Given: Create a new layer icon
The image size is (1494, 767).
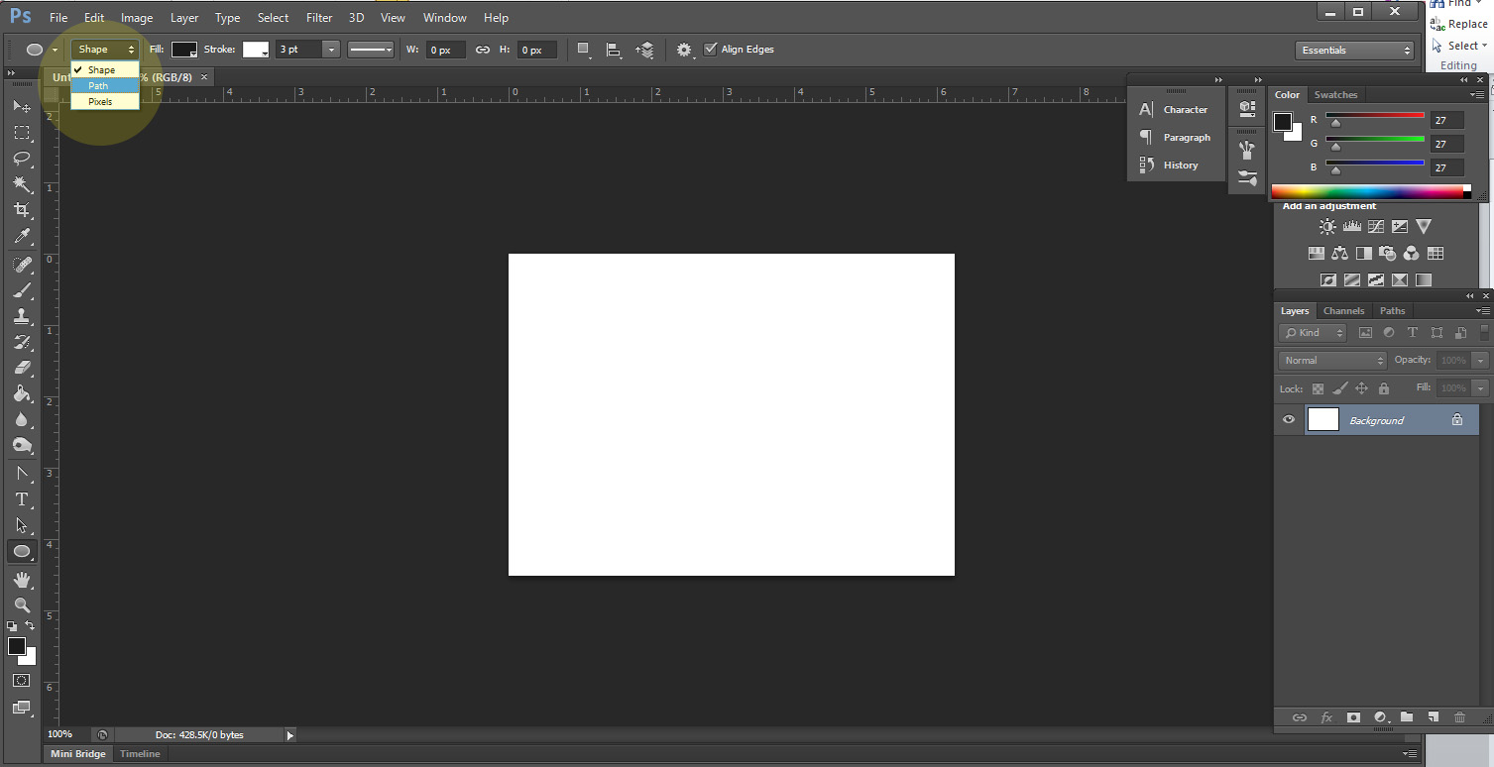Looking at the screenshot, I should point(1433,717).
